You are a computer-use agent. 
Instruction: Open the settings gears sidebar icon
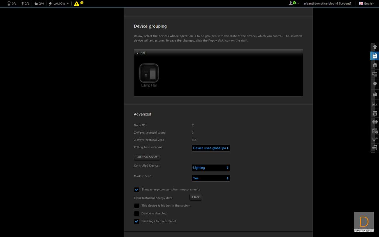375,139
